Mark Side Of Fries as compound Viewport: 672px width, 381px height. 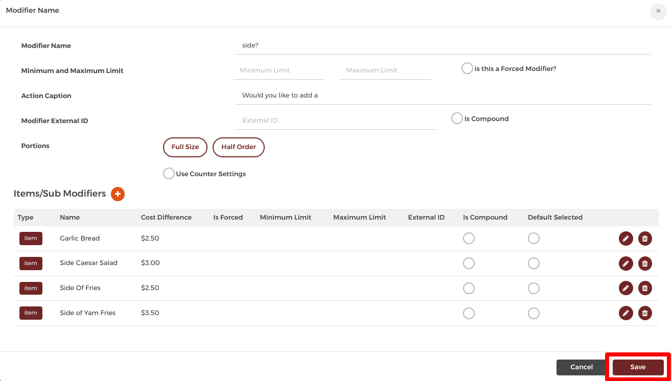pyautogui.click(x=469, y=288)
